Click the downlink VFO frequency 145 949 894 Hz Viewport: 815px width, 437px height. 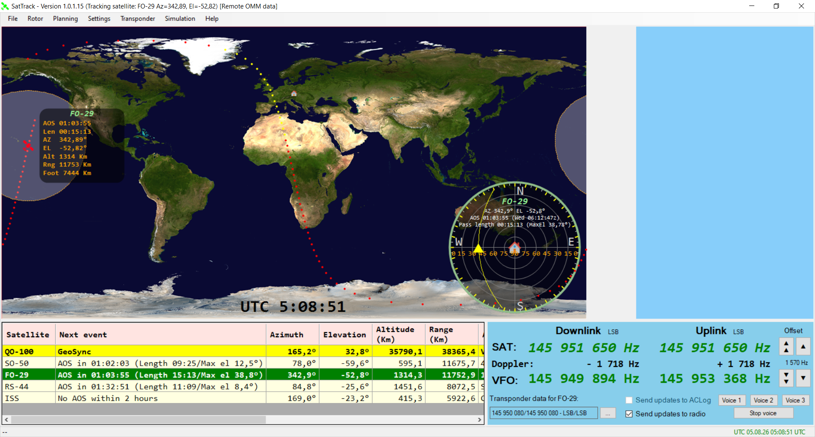[584, 378]
